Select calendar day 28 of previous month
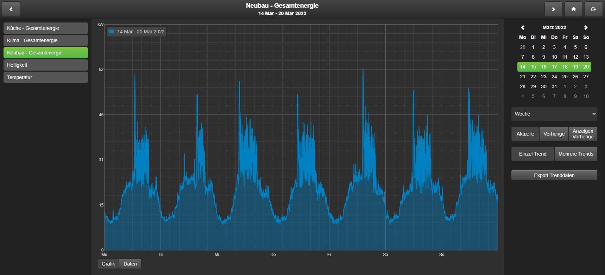Screen dimensions: 605x275 tap(523, 47)
